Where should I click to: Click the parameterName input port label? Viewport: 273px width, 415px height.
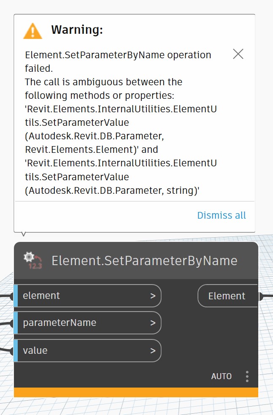coord(59,323)
